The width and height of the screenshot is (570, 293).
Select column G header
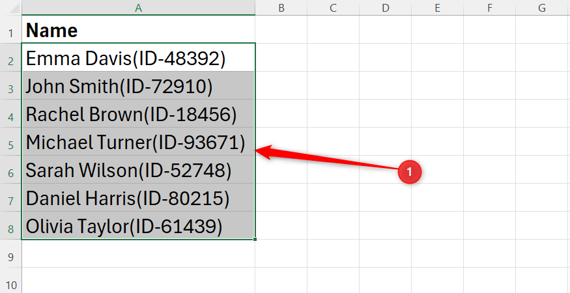542,8
